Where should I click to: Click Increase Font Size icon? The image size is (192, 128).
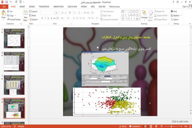63,12
